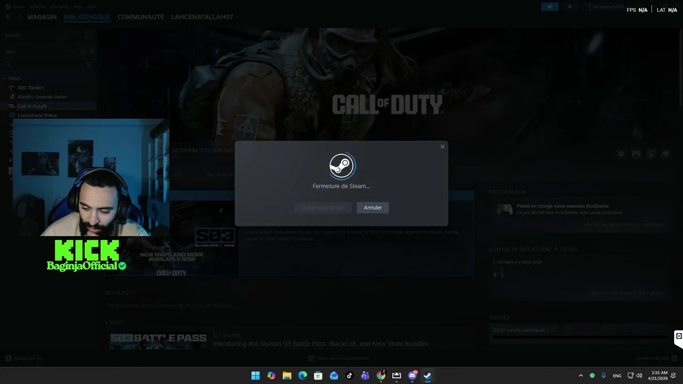683x384 pixels.
Task: Open controller layout icon for Call of Duty
Action: tap(636, 154)
